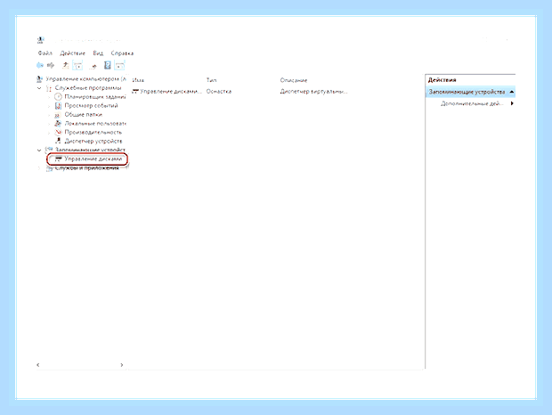Image resolution: width=552 pixels, height=415 pixels.
Task: Click the Export List toolbar icon
Action: click(x=93, y=66)
